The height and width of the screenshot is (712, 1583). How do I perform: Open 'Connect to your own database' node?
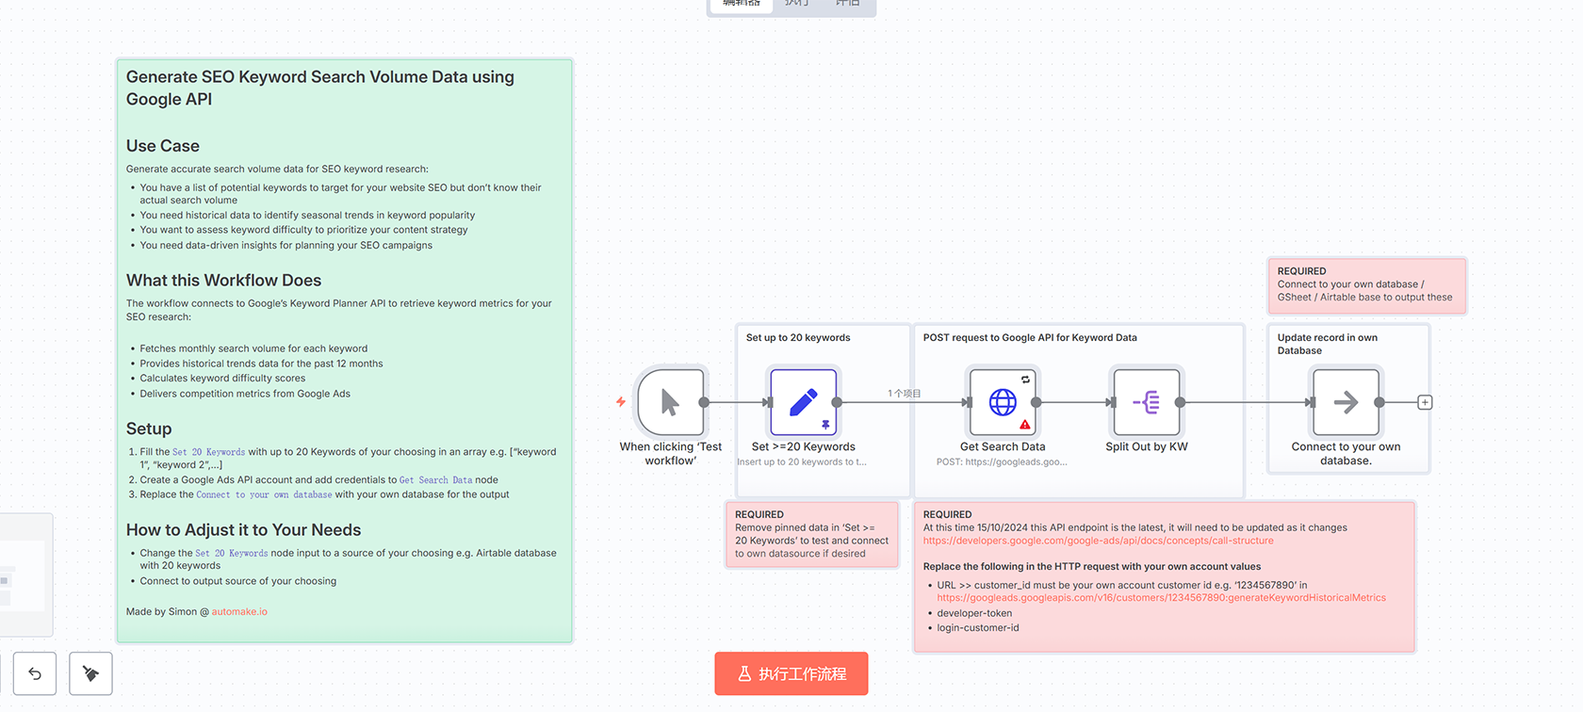(x=1346, y=402)
